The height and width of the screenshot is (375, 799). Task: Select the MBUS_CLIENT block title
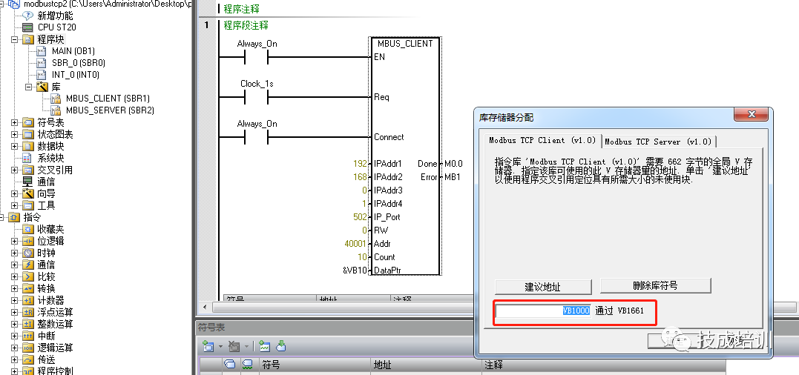tap(405, 44)
